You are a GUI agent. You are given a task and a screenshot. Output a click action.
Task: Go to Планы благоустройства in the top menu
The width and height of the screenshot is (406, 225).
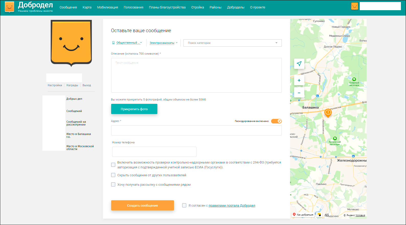tap(167, 7)
